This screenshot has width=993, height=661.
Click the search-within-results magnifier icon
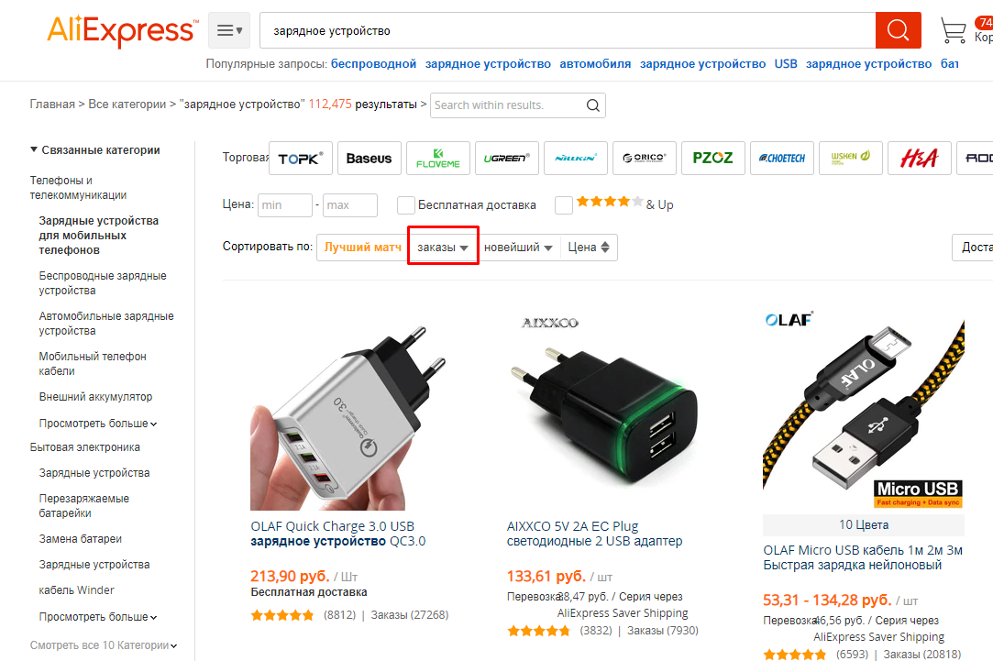(x=592, y=105)
